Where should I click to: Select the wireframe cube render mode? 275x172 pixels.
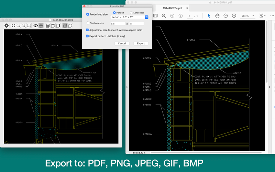[70, 25]
